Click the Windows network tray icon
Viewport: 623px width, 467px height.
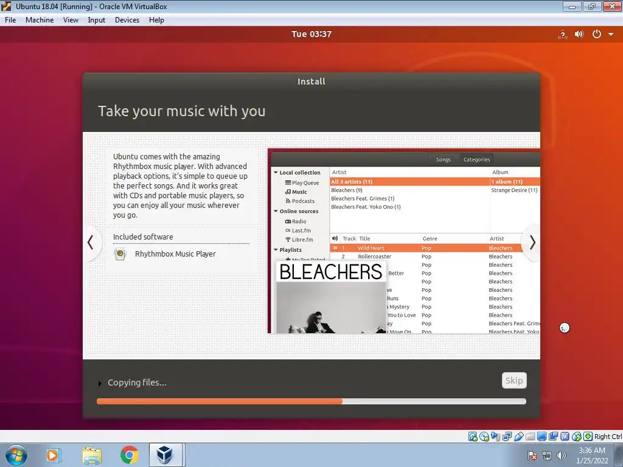point(547,455)
